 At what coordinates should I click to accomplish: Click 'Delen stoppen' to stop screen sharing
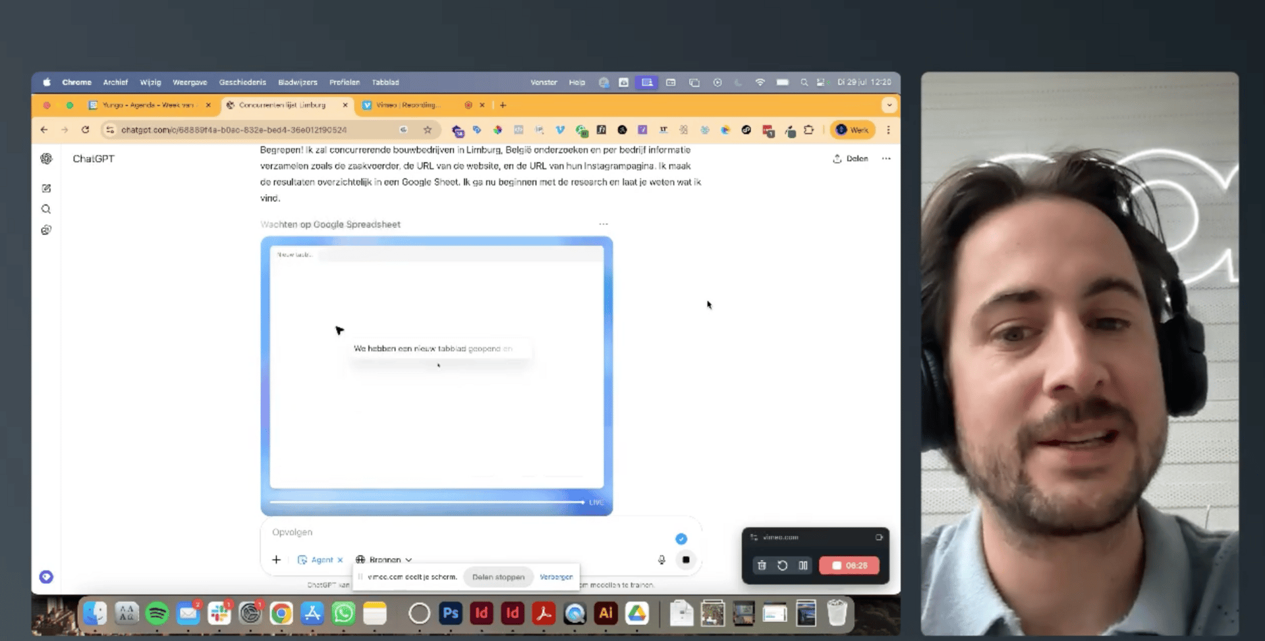tap(498, 577)
